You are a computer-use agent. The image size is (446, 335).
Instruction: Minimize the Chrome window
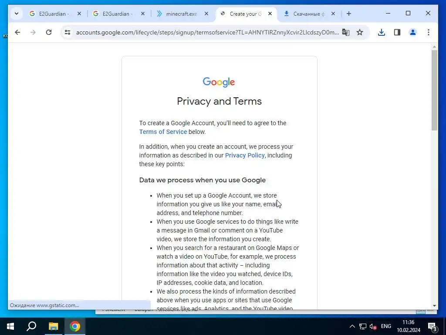tap(388, 13)
